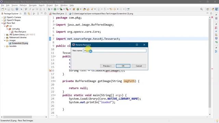This screenshot has height=123, width=219.
Task: Collapse all in Package Explorer
Action: tap(25, 14)
